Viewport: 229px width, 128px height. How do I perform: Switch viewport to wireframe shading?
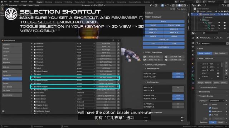coord(177,5)
